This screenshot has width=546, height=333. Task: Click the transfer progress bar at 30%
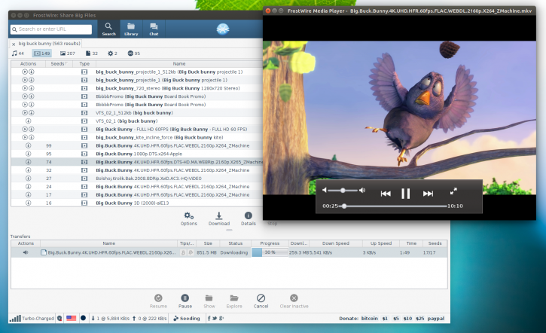pyautogui.click(x=270, y=252)
